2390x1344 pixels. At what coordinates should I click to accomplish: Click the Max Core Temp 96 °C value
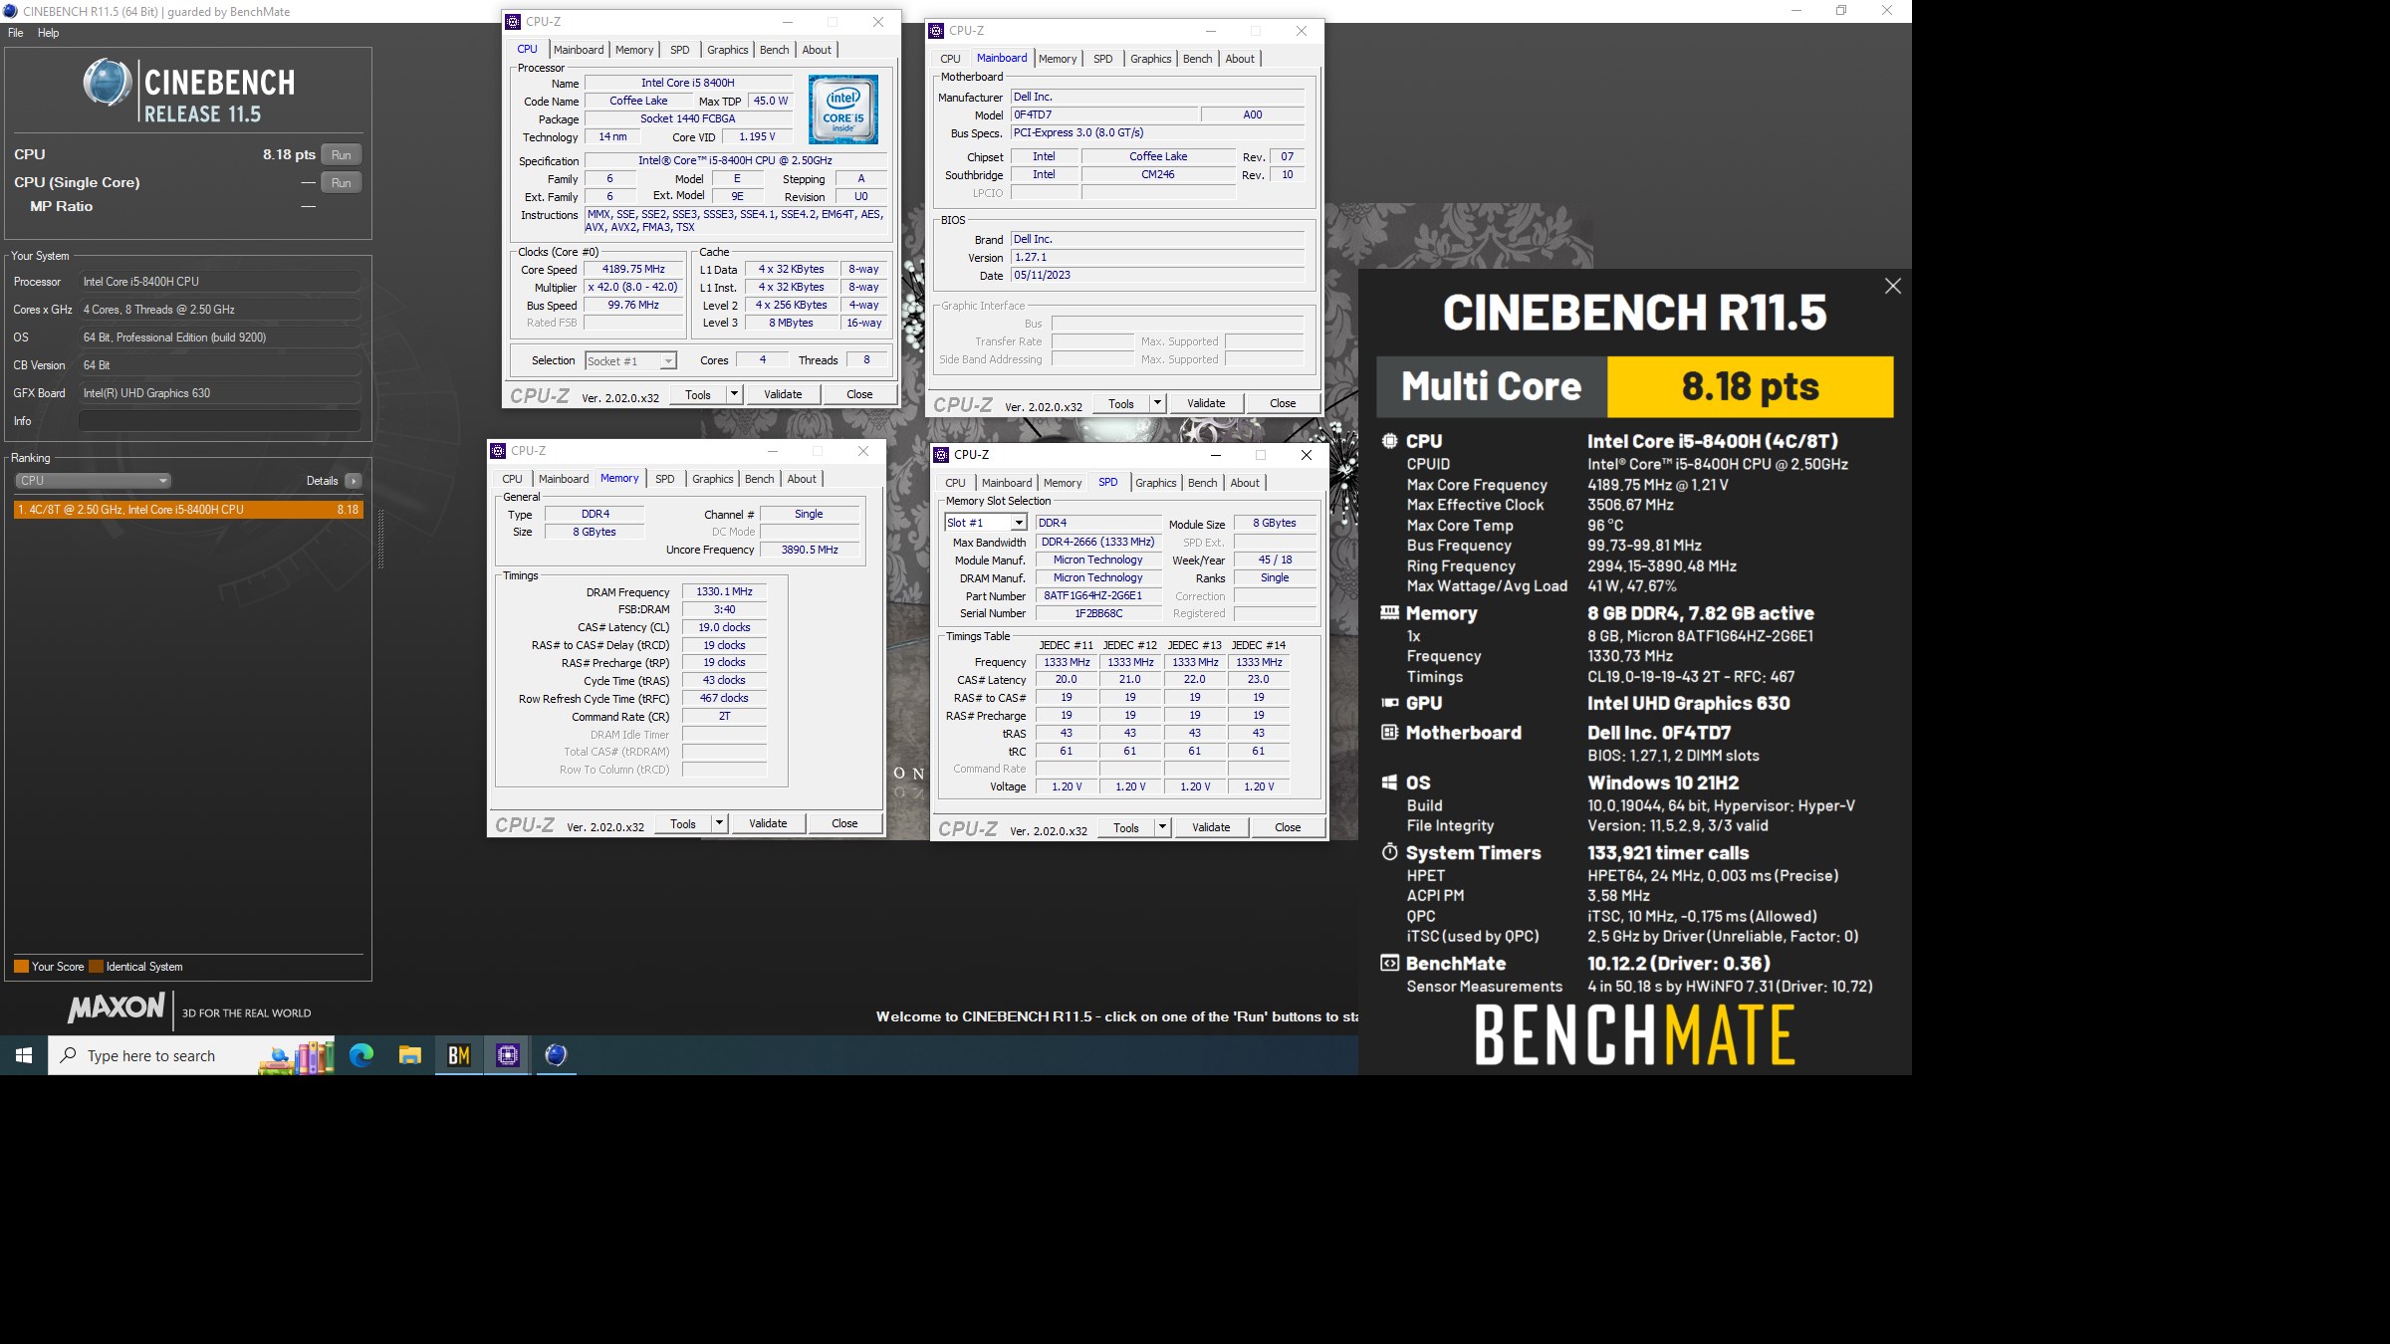(1605, 526)
